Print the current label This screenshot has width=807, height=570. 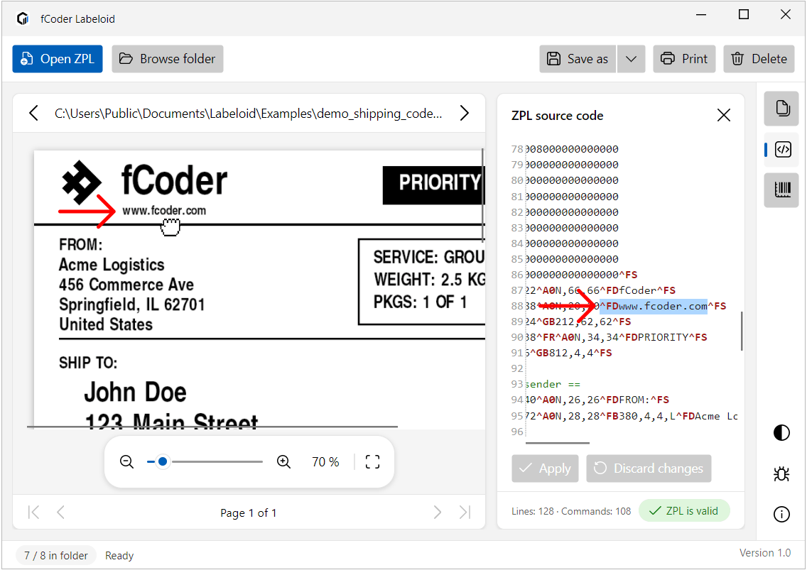click(x=684, y=59)
